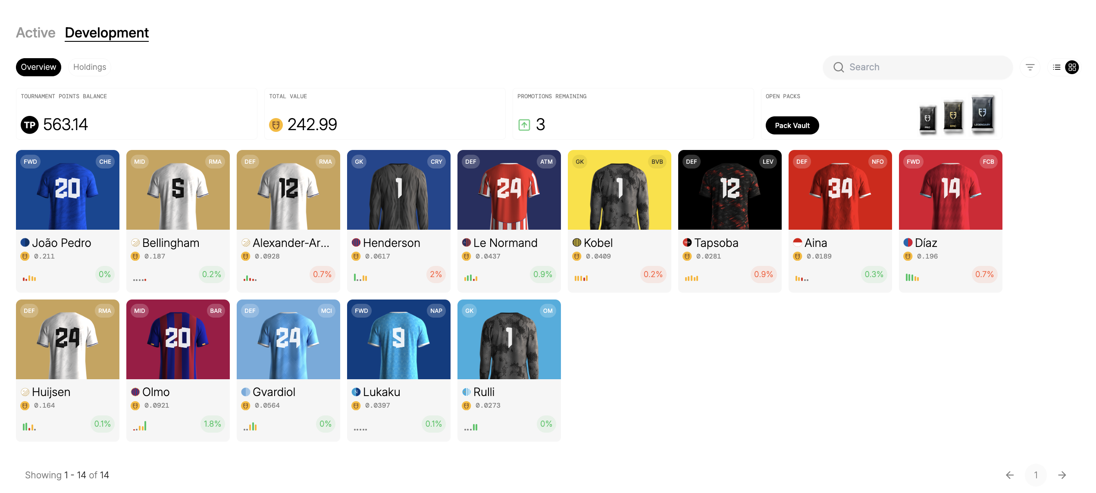Click the TP tournament points icon

tap(30, 125)
